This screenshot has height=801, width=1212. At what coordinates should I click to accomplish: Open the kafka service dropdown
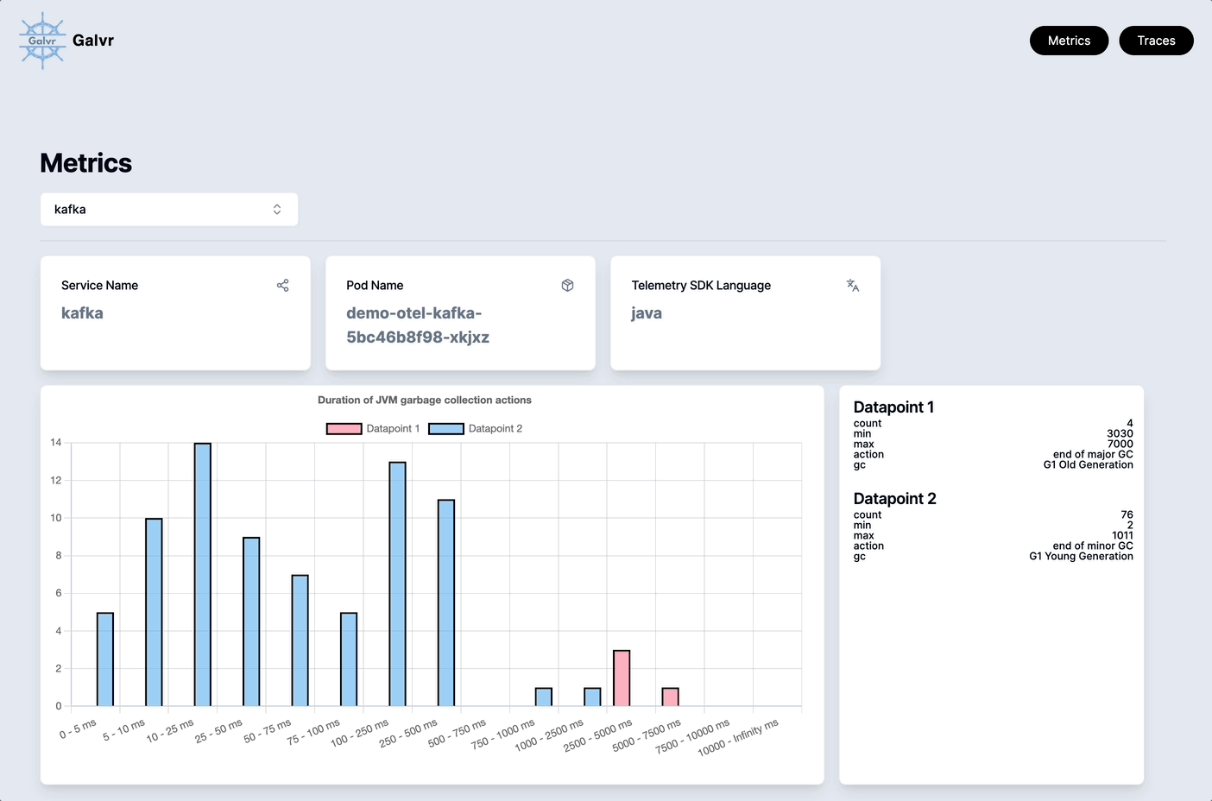(x=169, y=210)
